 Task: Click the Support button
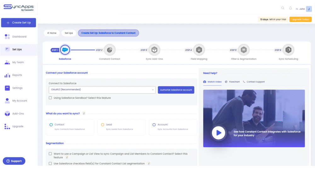tap(14, 161)
